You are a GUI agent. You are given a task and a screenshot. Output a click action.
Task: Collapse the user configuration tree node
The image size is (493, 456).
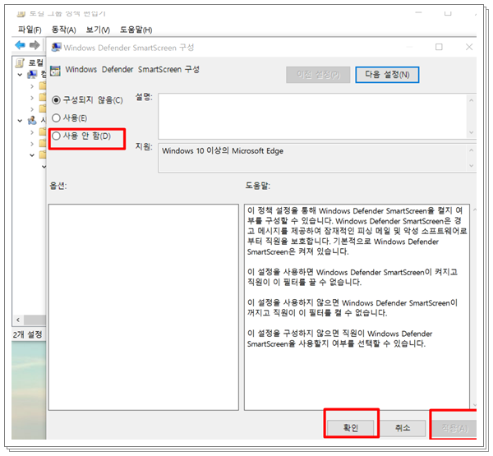pos(20,121)
